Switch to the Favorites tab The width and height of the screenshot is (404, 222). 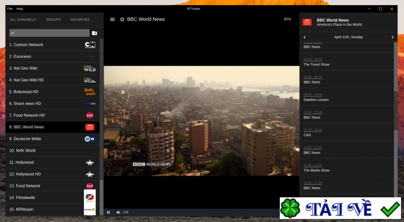[80, 20]
